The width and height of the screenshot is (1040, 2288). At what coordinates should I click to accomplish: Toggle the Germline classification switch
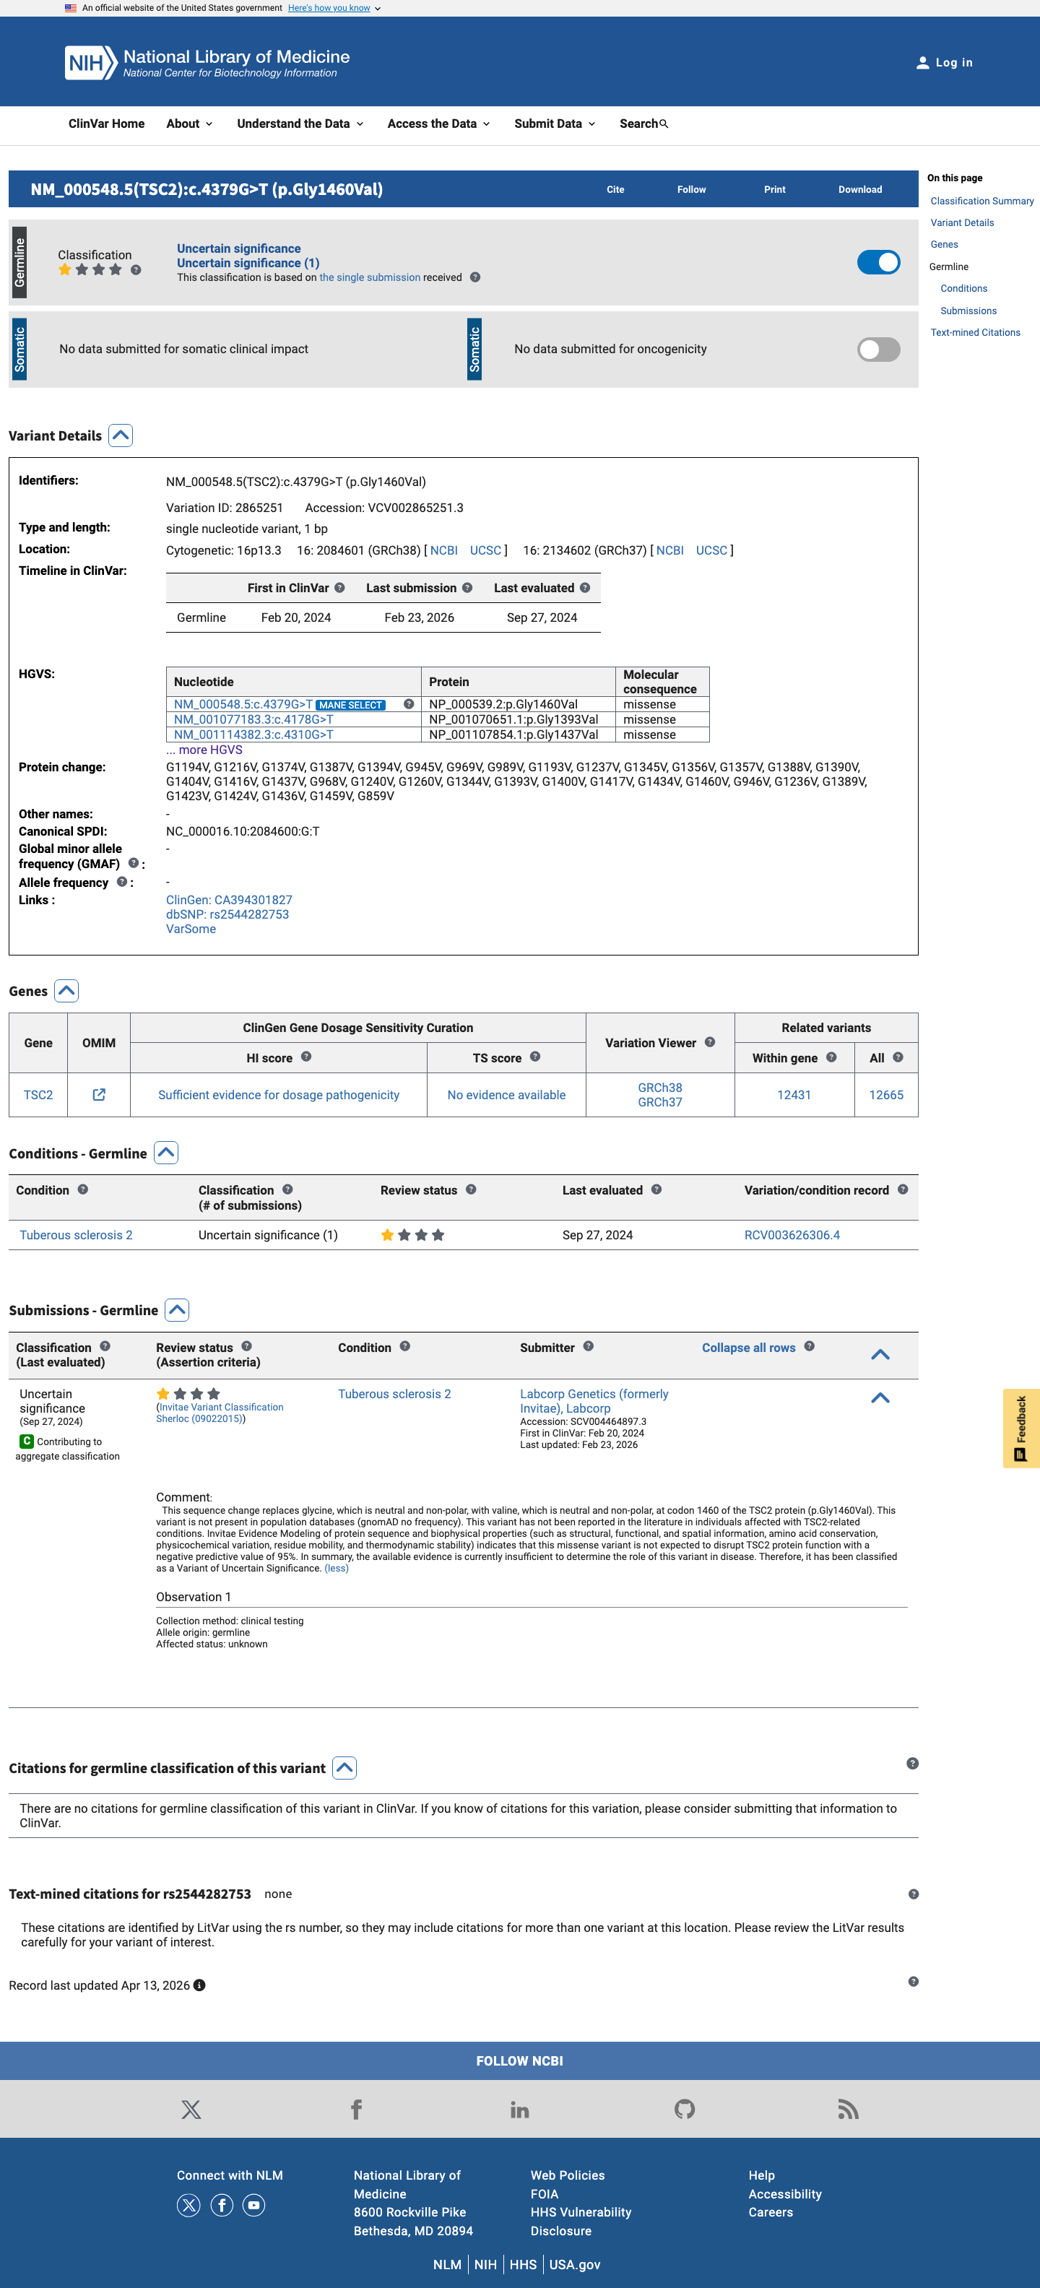(878, 263)
